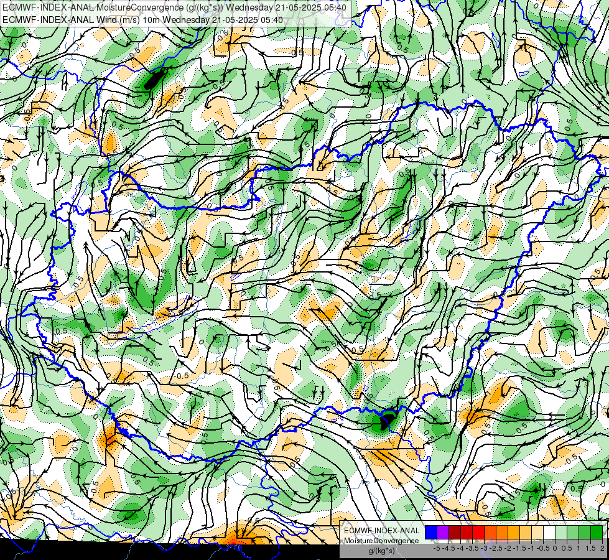Click the MoistureConvergence label in the legend
This screenshot has width=609, height=560.
coord(381,541)
